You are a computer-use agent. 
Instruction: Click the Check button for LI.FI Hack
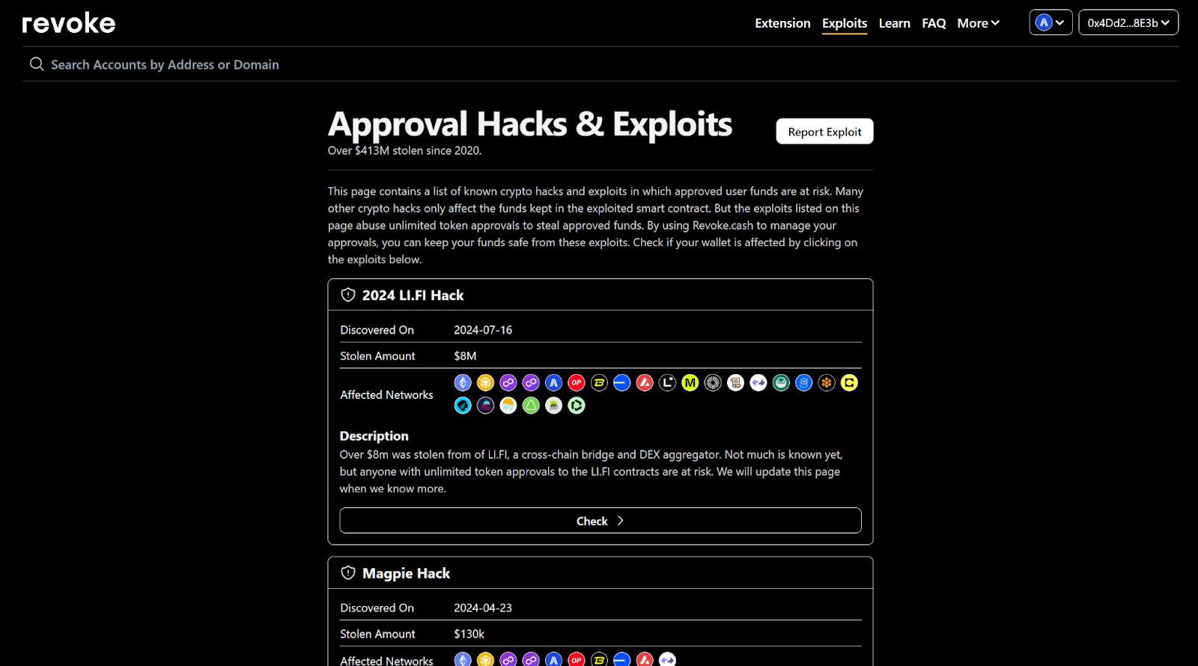click(600, 521)
